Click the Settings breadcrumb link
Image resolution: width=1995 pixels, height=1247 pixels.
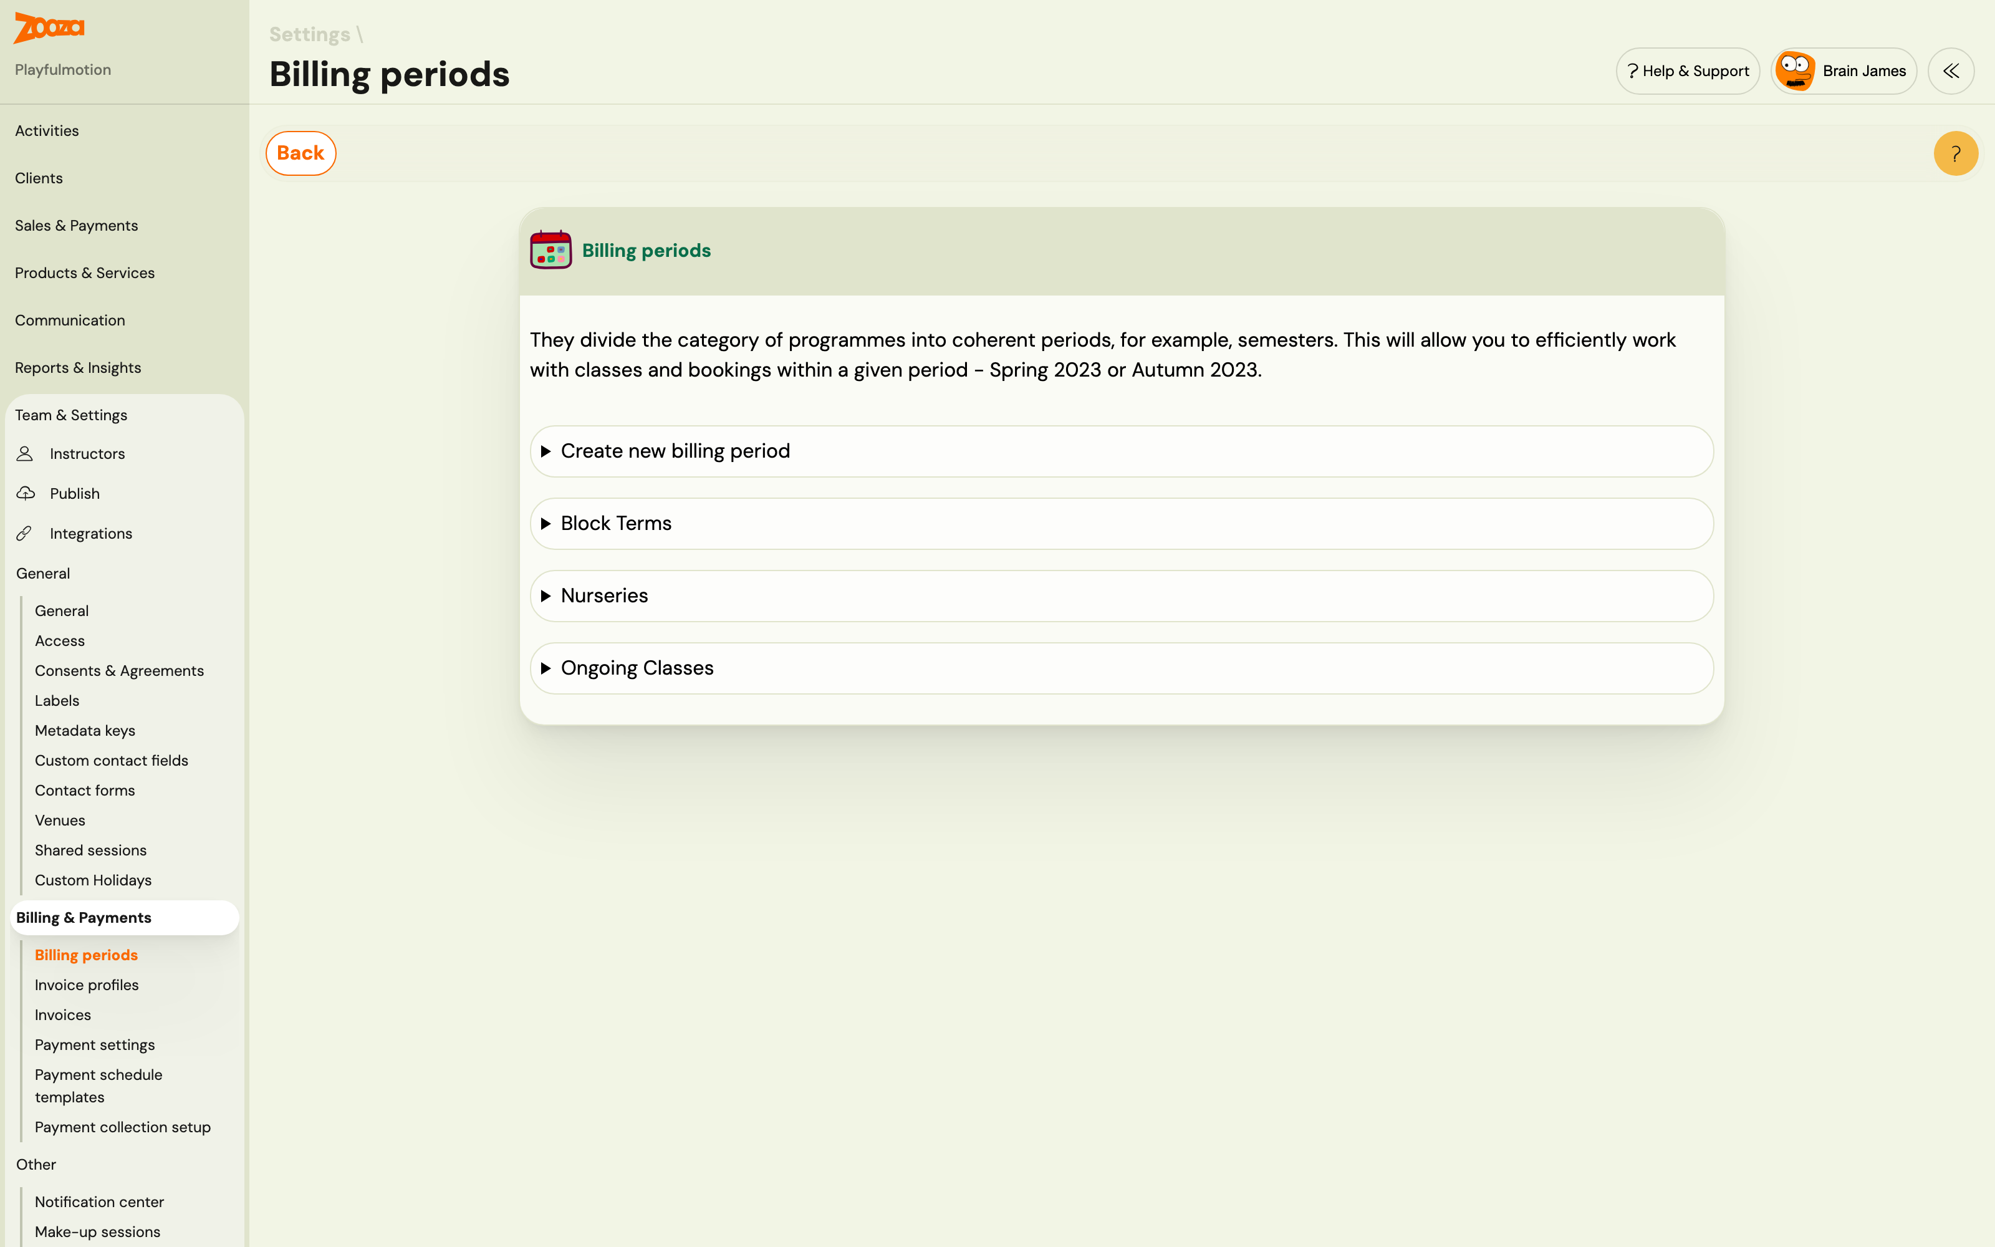pos(310,35)
